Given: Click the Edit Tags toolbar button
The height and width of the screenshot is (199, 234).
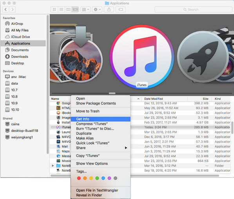Looking at the screenshot, I should [120, 9].
